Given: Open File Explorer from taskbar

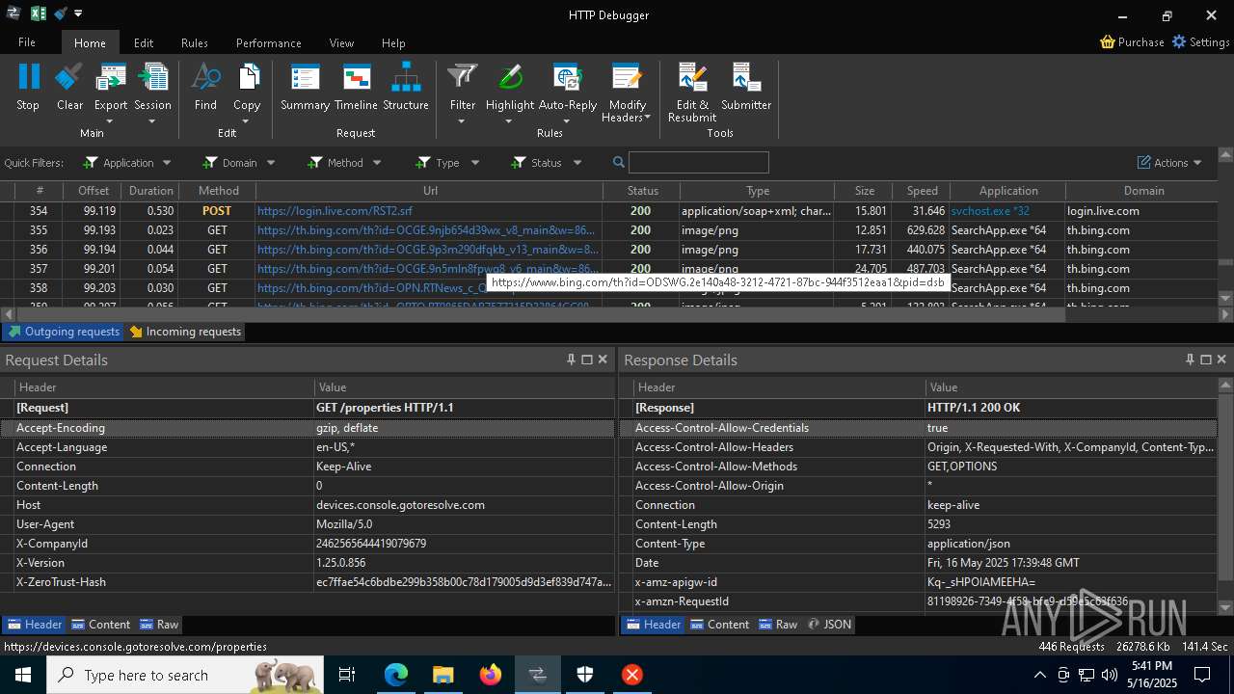Looking at the screenshot, I should 443,675.
